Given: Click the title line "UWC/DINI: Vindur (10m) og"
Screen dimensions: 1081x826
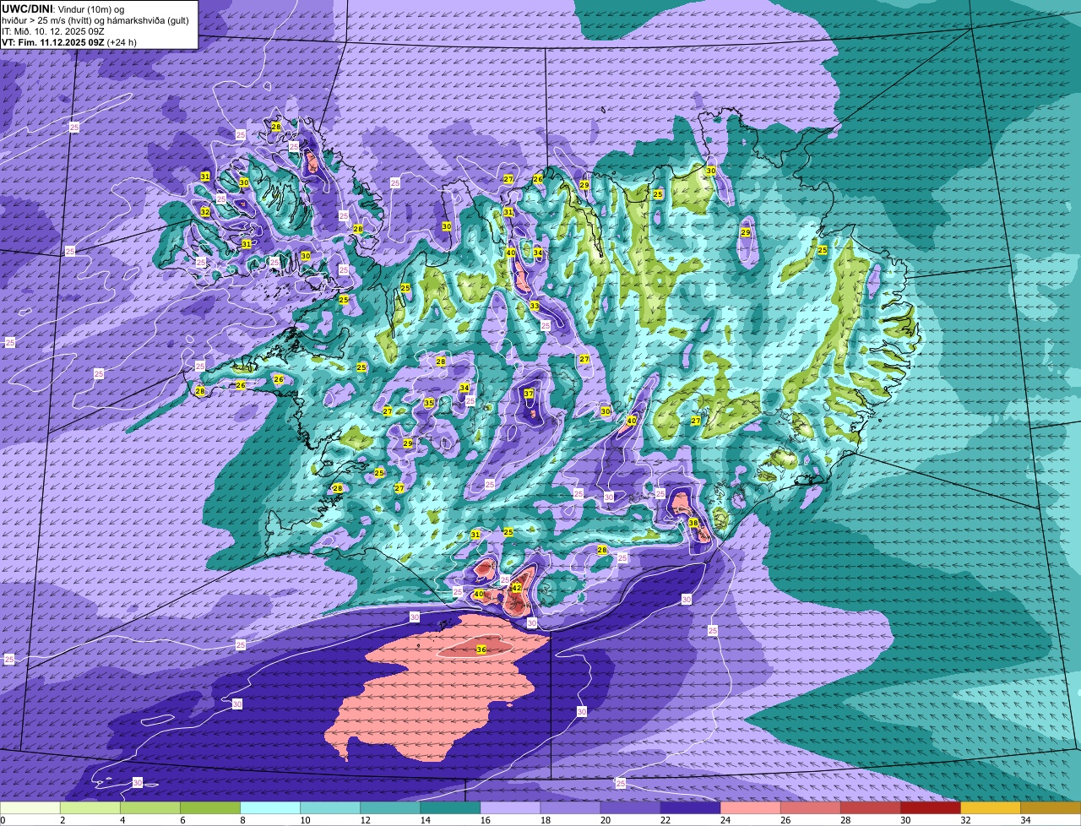Looking at the screenshot, I should (x=63, y=8).
